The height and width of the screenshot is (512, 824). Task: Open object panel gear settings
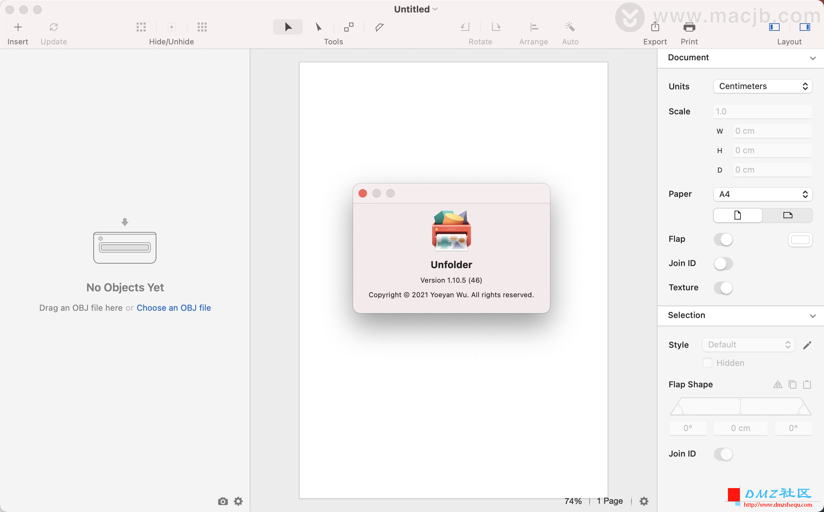tap(238, 501)
